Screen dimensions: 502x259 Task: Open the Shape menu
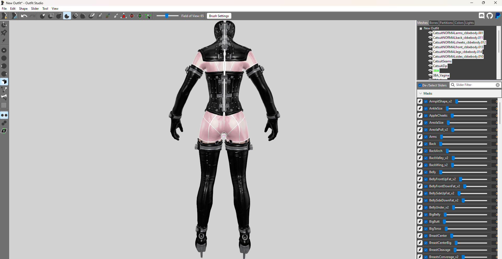click(x=23, y=9)
